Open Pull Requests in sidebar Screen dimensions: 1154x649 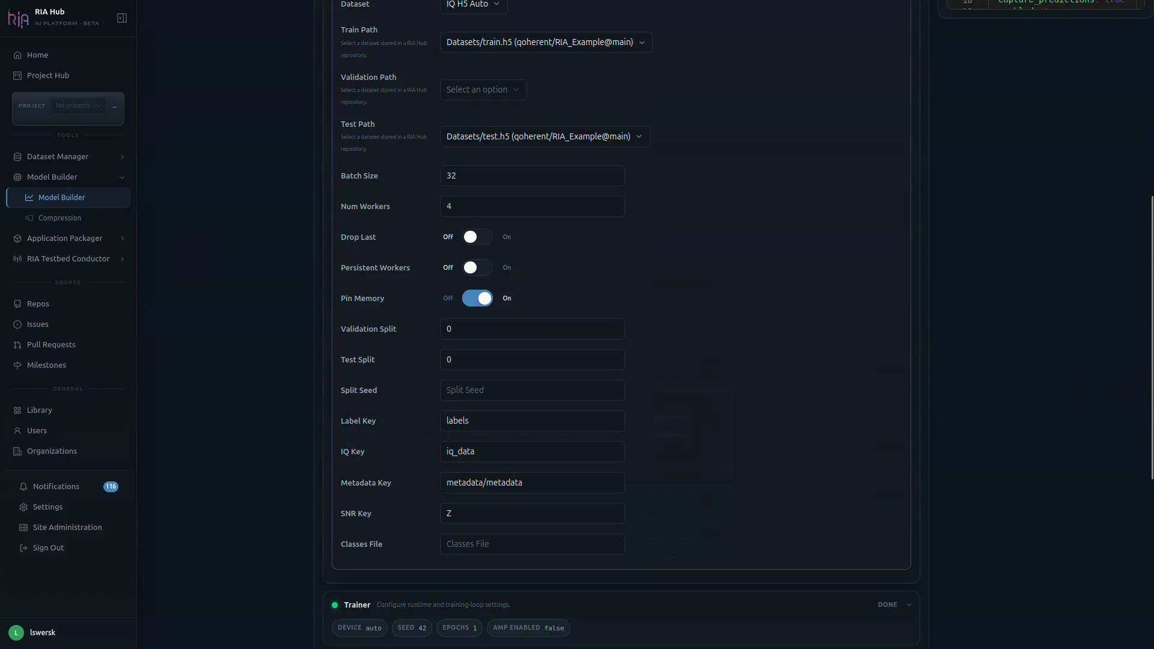coord(68,345)
